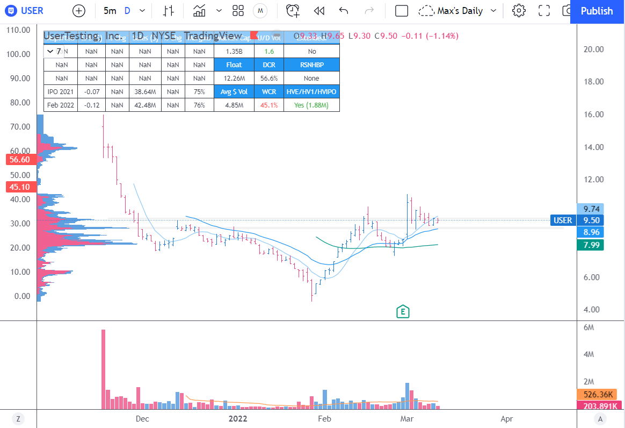Click the 9.74 moving average price label

coord(591,209)
